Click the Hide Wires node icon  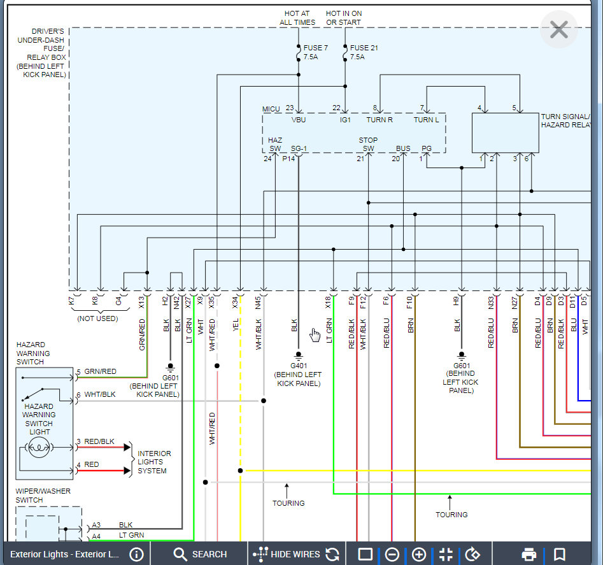click(x=260, y=554)
